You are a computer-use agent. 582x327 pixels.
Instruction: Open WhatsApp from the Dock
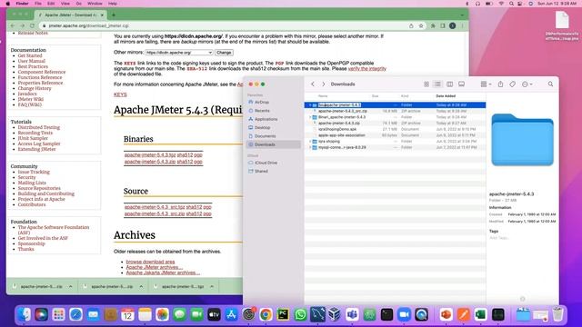click(300, 315)
